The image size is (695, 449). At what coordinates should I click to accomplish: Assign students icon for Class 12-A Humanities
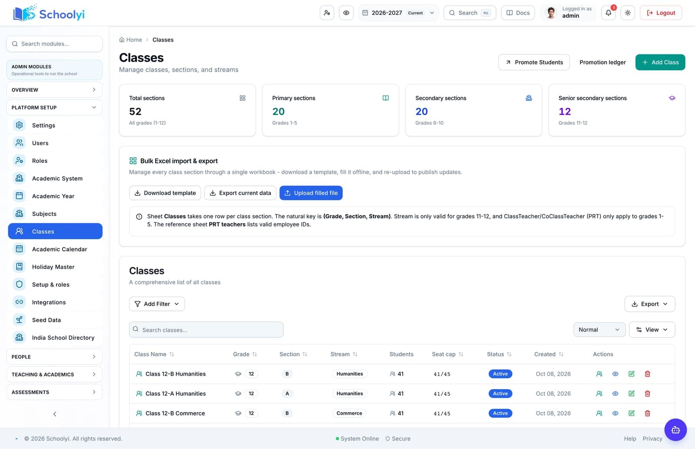point(599,393)
